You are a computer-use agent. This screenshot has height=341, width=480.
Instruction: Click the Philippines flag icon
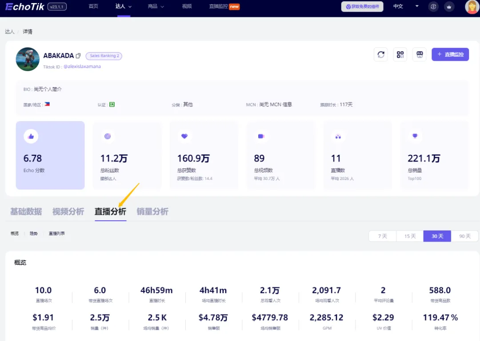click(x=47, y=104)
